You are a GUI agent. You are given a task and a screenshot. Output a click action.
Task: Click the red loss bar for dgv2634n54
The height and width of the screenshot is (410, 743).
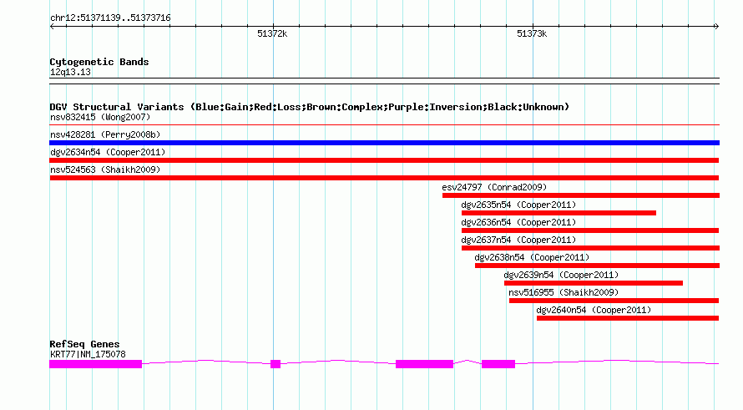tap(384, 160)
